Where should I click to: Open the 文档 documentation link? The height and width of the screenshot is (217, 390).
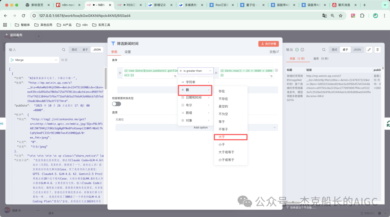click(274, 52)
